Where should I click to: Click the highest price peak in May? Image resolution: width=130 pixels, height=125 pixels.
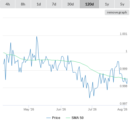coord(37,37)
